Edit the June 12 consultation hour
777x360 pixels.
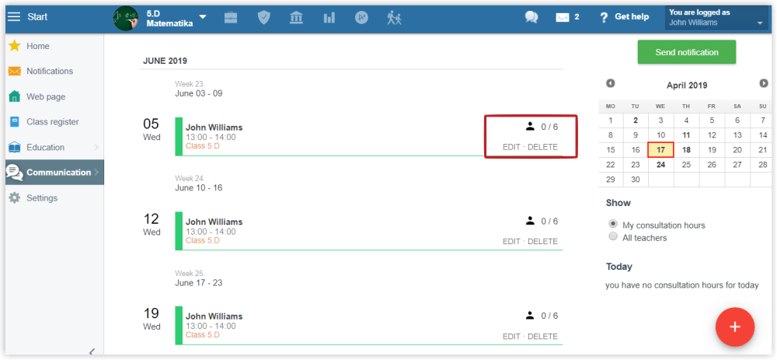(511, 242)
